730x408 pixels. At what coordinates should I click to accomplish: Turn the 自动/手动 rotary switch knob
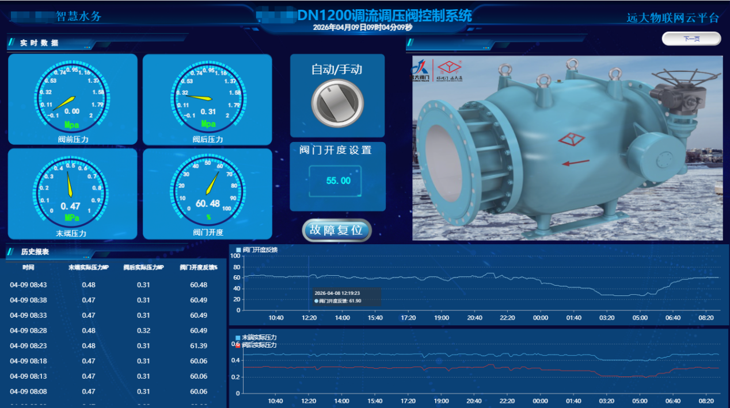337,103
